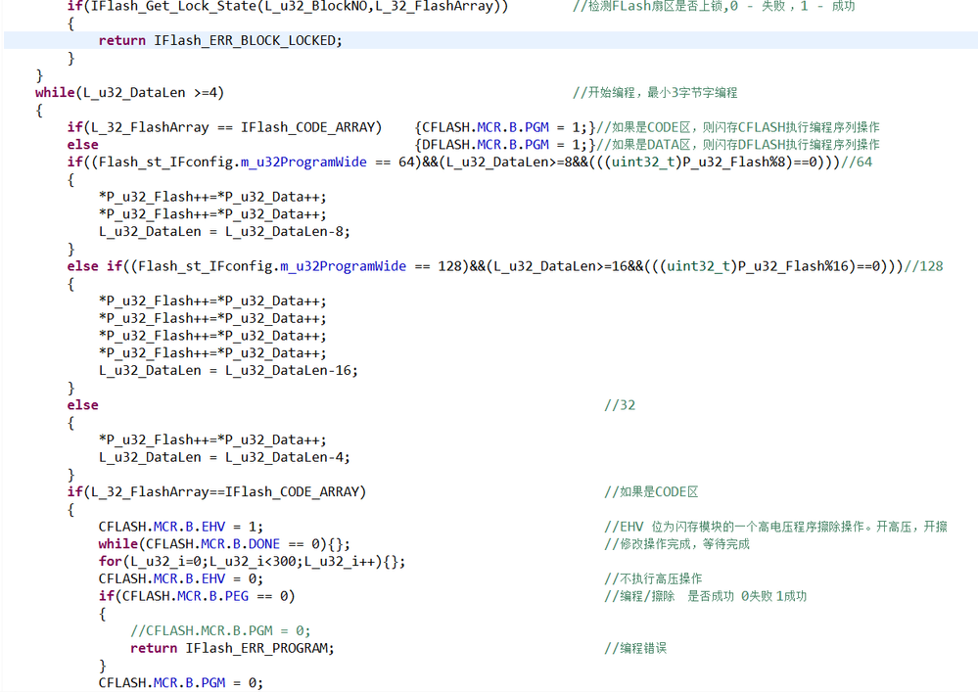Place cursor on 'while(L_u32_DataLen >=4)'
978x692 pixels.
pos(130,93)
